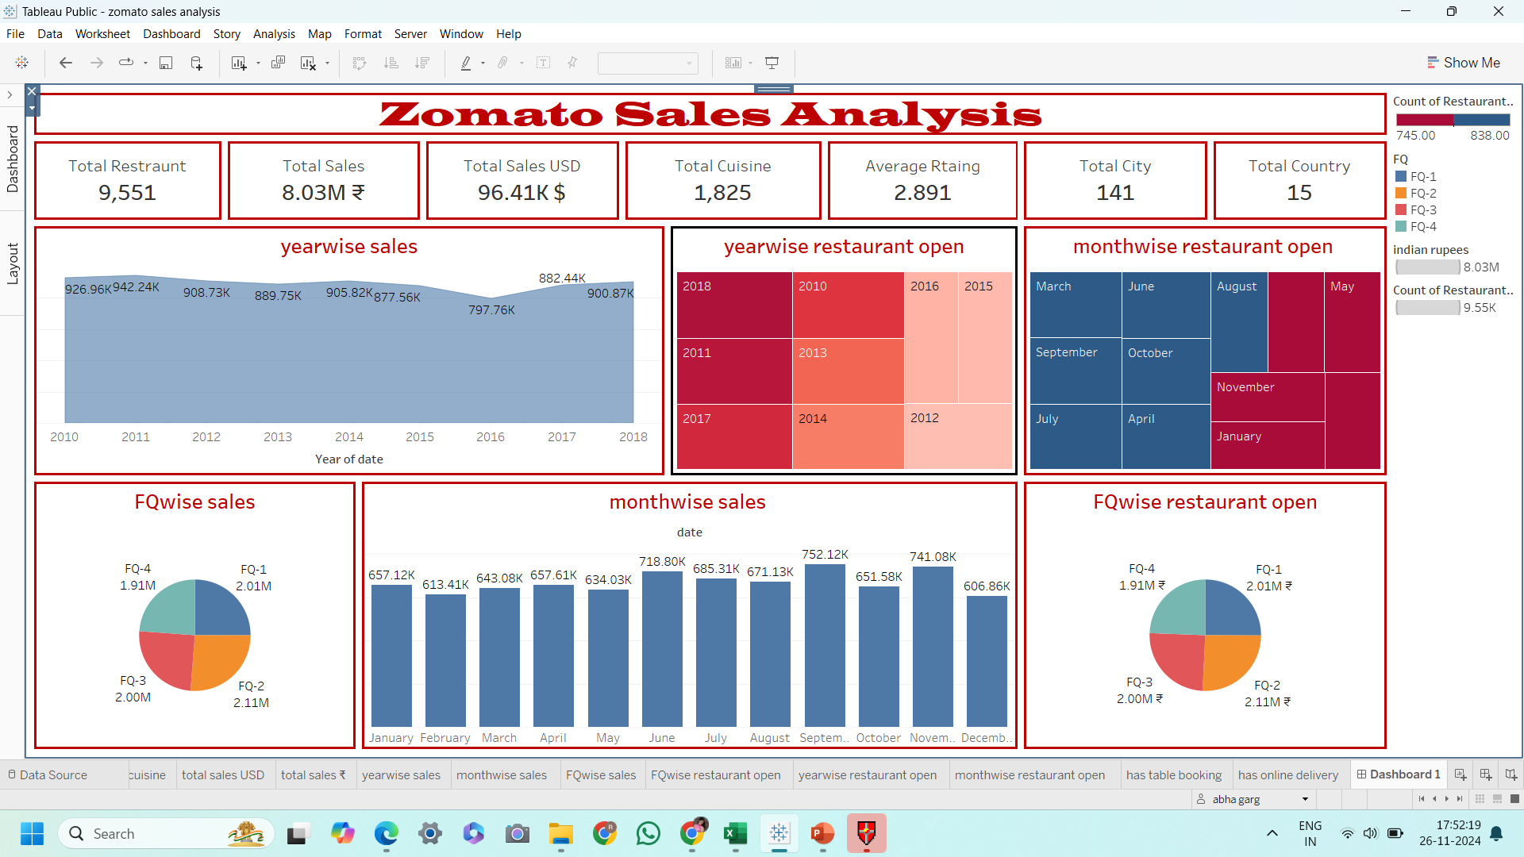Screen dimensions: 1524x857
Task: Open the group members dropdown arrow
Action: (521, 63)
